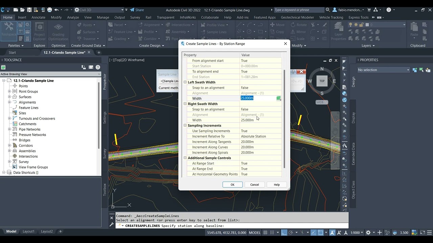The height and width of the screenshot is (243, 433).
Task: Click the dialog's vertical scrollbar
Action: 284,119
